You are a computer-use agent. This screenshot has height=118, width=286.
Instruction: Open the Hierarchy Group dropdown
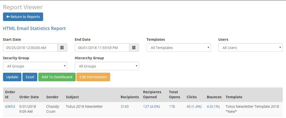point(107,66)
